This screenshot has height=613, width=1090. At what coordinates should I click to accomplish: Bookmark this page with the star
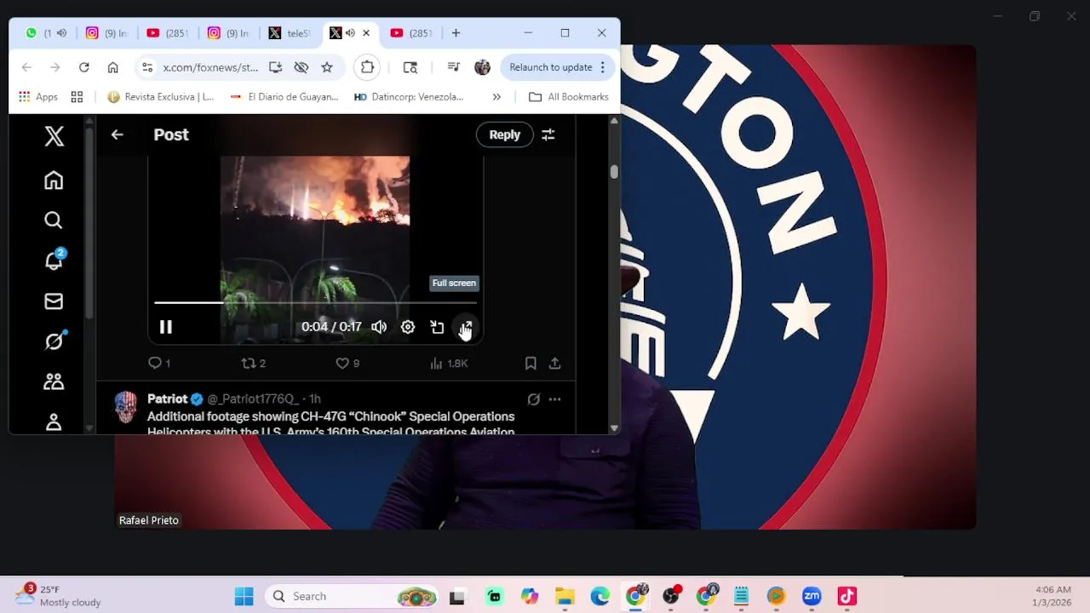(x=327, y=67)
